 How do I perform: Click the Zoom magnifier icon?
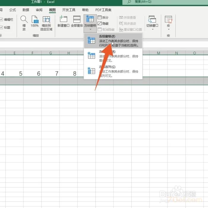[24, 20]
